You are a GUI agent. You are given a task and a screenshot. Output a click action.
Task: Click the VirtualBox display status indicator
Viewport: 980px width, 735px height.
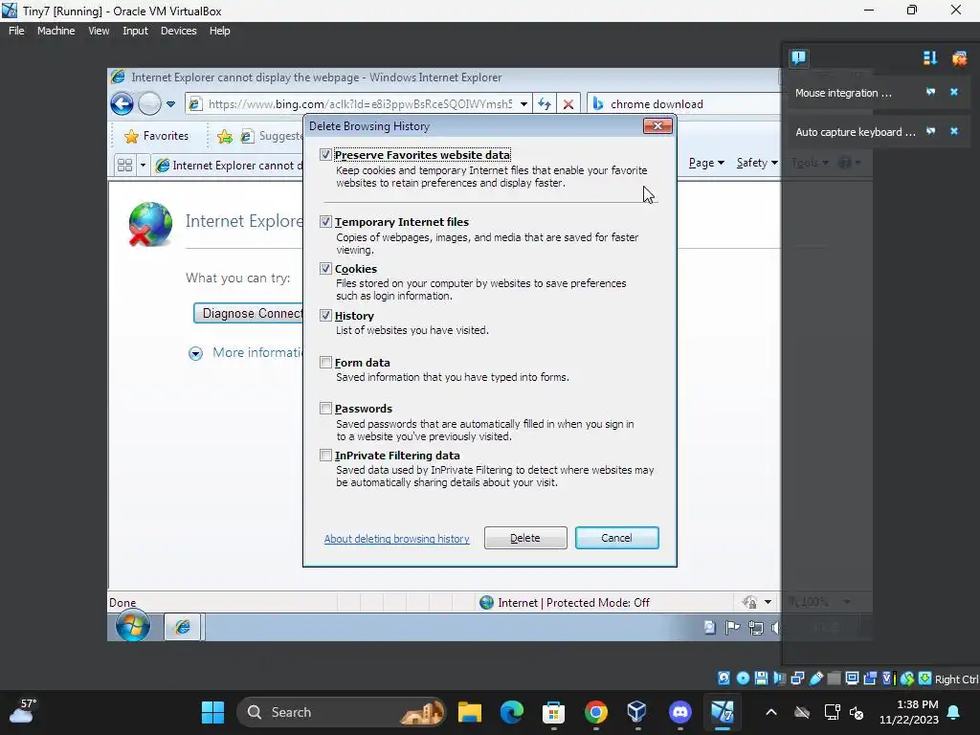(852, 679)
